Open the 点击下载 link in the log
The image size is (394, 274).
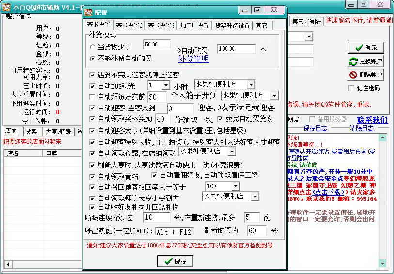(328, 192)
